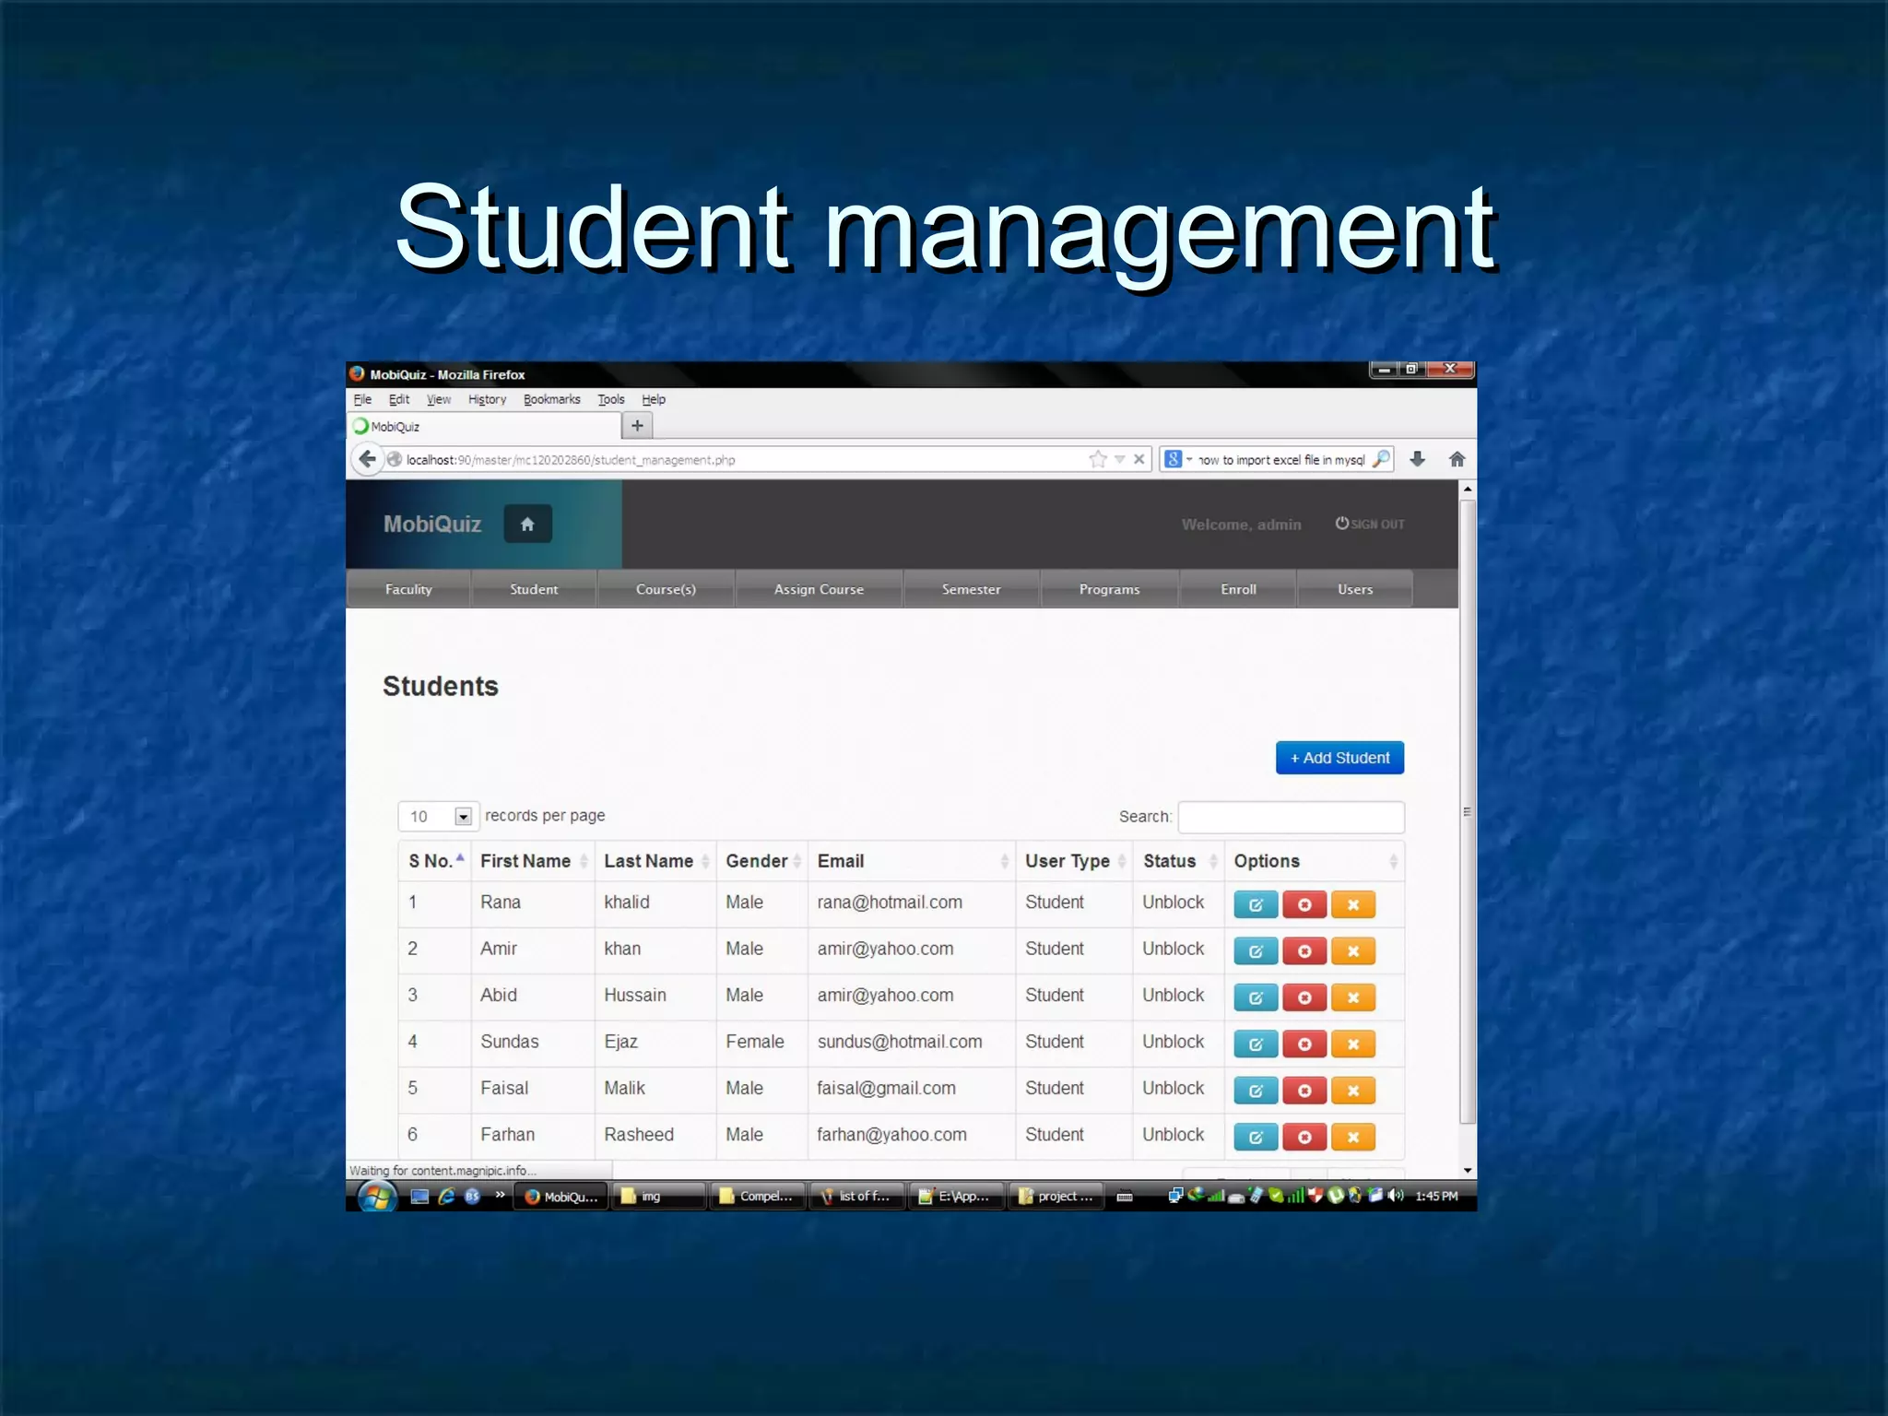
Task: Sort table by Gender column
Action: 762,861
